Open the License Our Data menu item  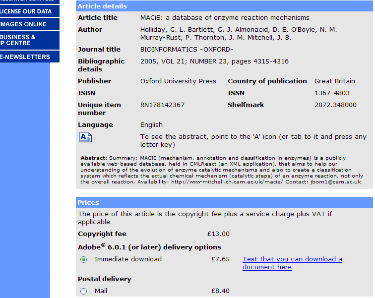(25, 11)
